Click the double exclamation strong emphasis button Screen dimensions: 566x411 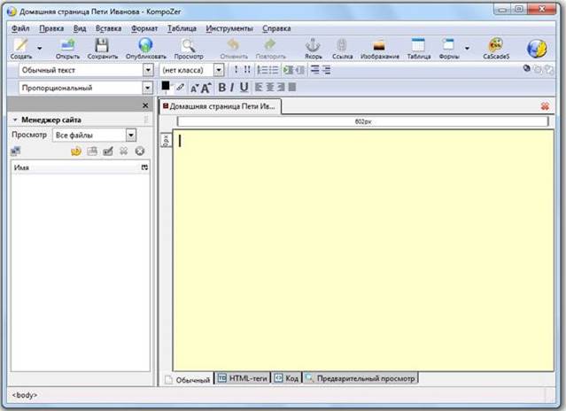point(247,69)
